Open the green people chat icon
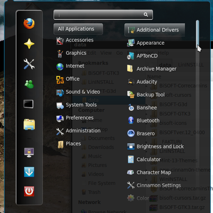 (29, 84)
